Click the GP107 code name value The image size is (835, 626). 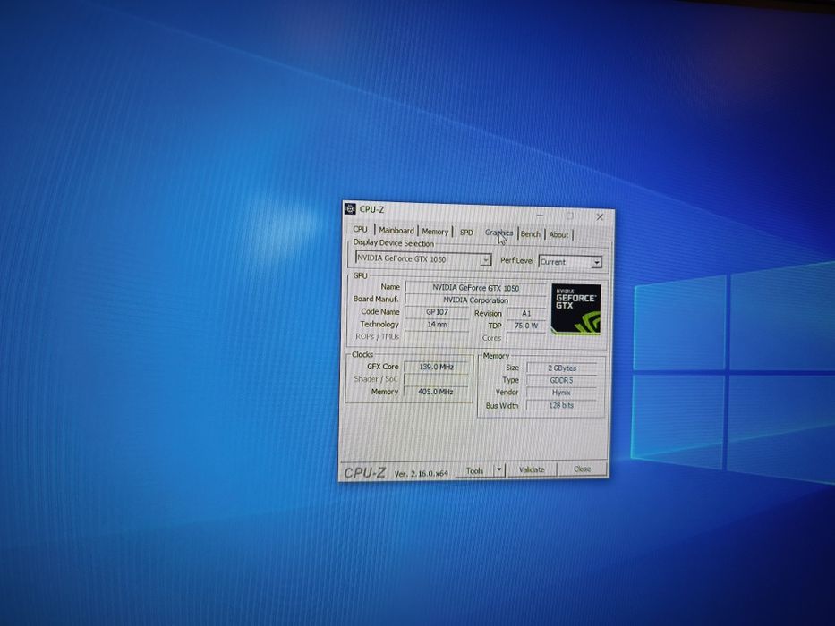coord(437,312)
